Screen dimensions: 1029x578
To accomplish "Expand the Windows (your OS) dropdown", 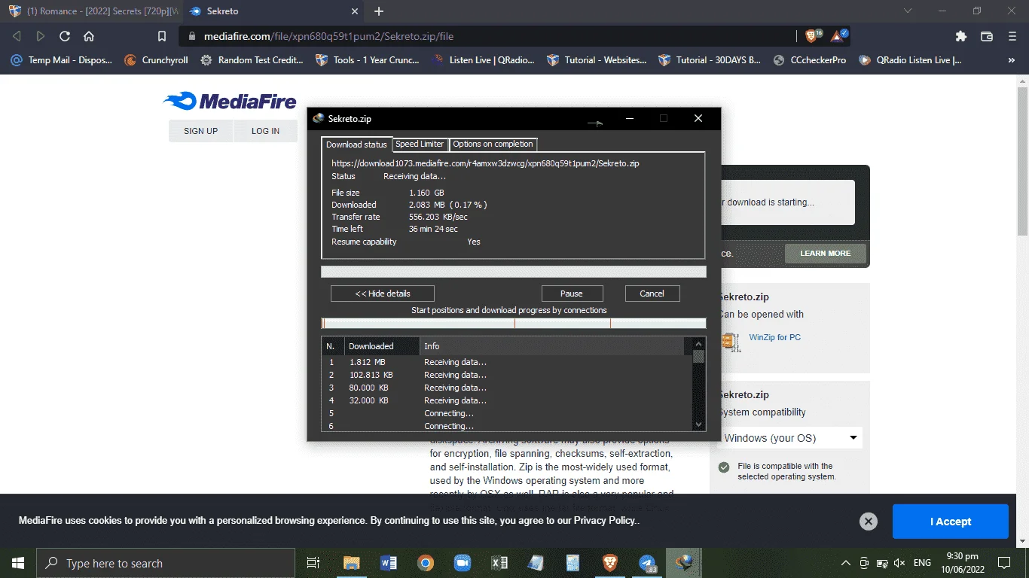I will pos(790,438).
